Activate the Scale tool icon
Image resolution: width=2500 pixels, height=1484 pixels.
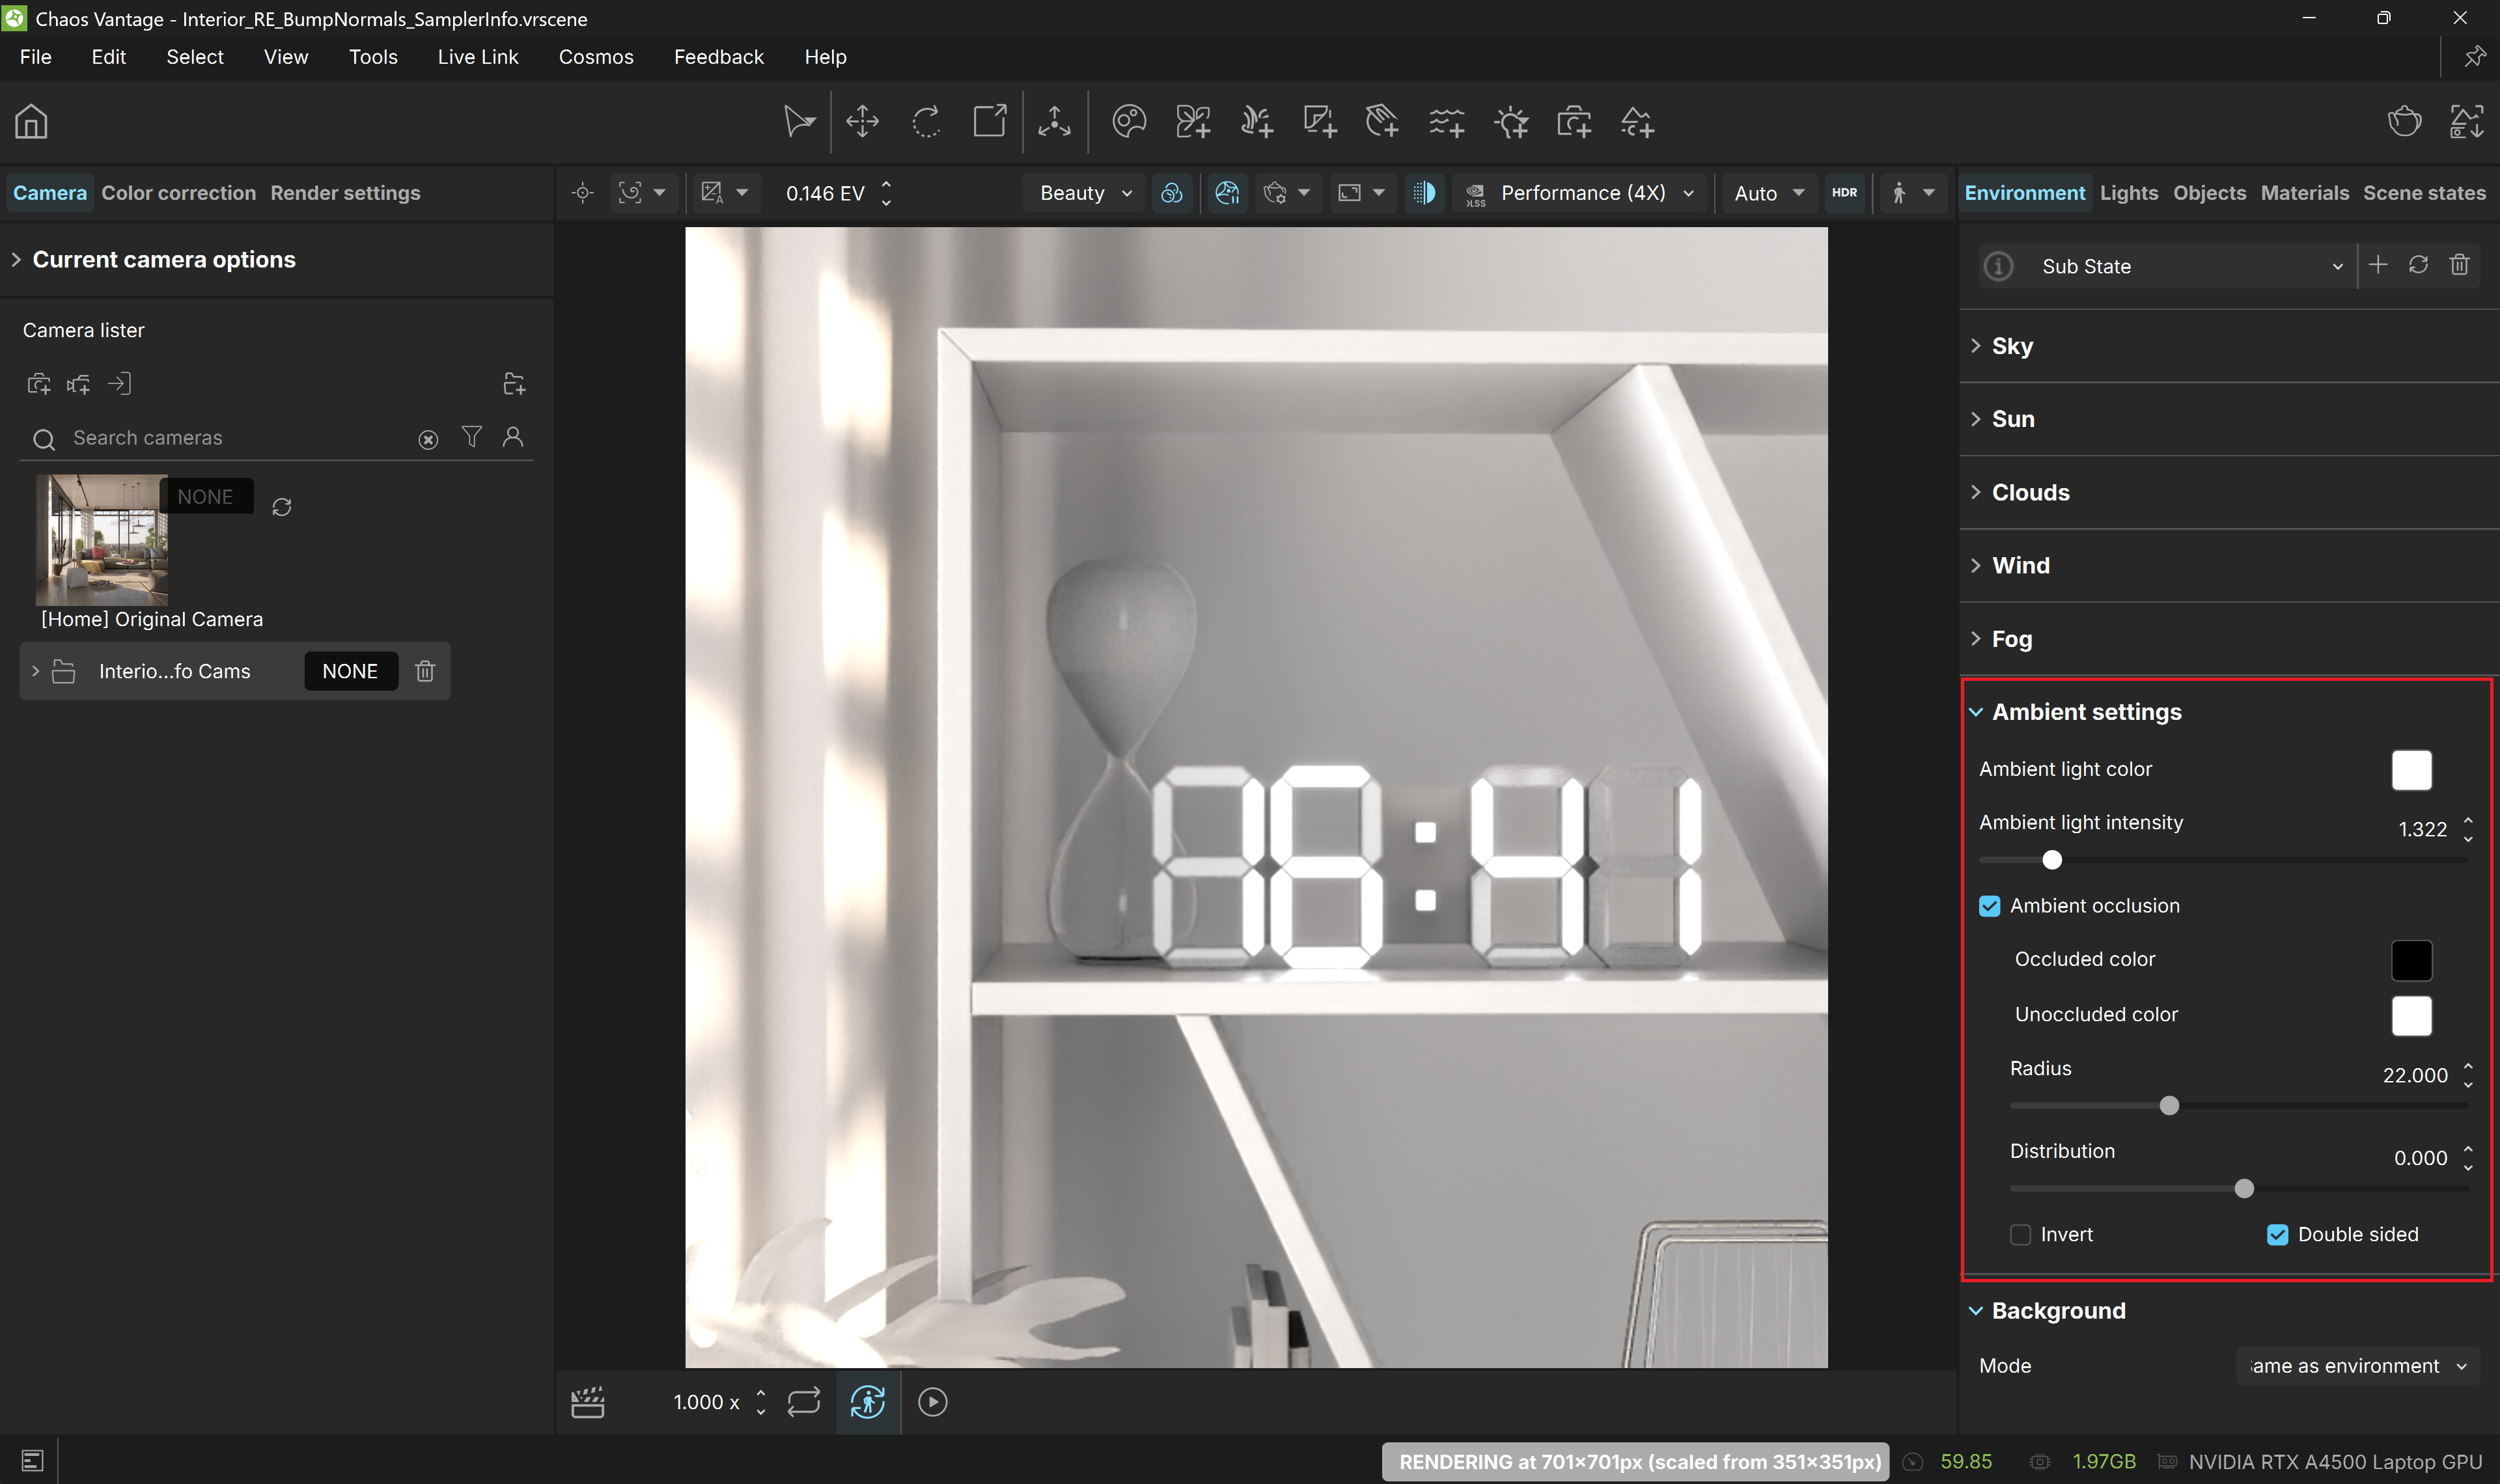pyautogui.click(x=990, y=122)
